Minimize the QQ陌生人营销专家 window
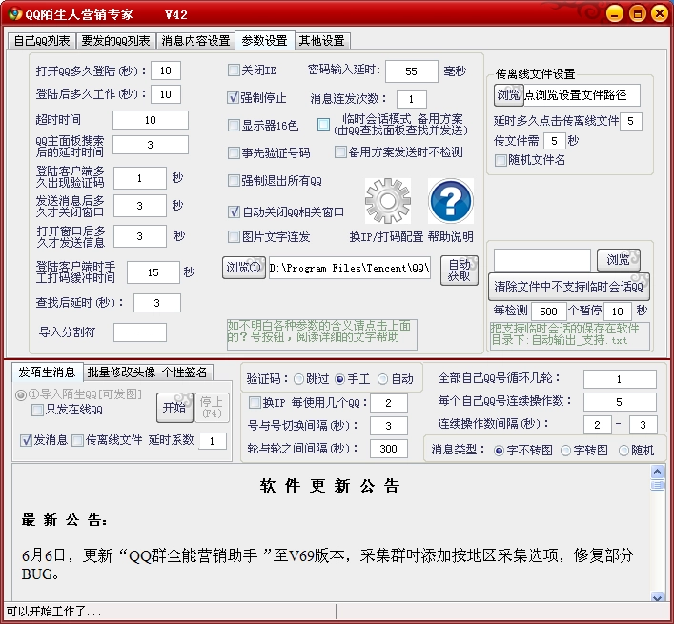Screen dimensions: 674x624 614,13
